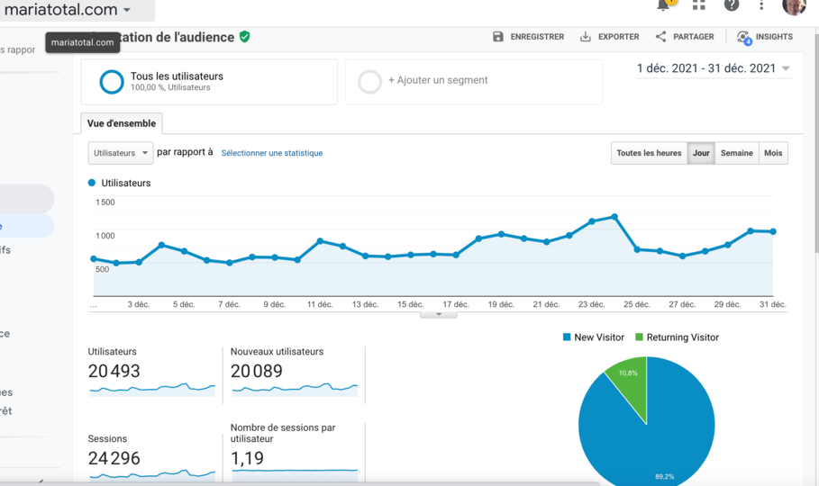Click the green verified shield icon
The image size is (819, 486).
coord(245,37)
